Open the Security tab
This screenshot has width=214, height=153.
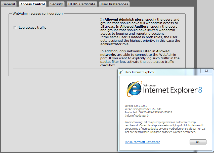(x=57, y=4)
